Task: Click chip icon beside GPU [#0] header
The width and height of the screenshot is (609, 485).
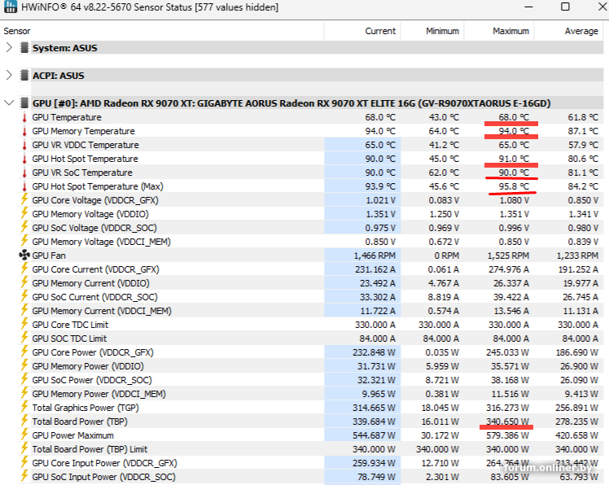Action: (24, 103)
